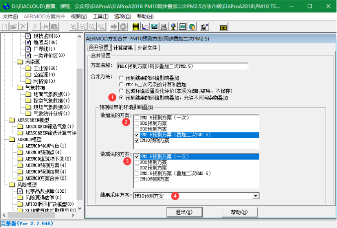Open the 视图(V) menu
The height and width of the screenshot is (228, 337).
tap(79, 16)
